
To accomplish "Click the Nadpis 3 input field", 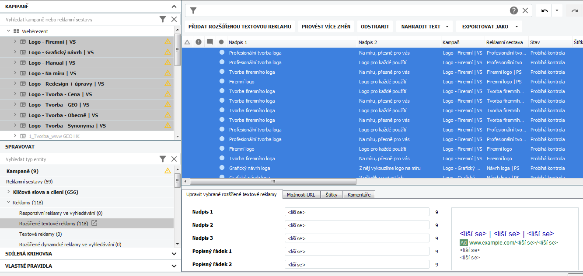I will point(357,238).
